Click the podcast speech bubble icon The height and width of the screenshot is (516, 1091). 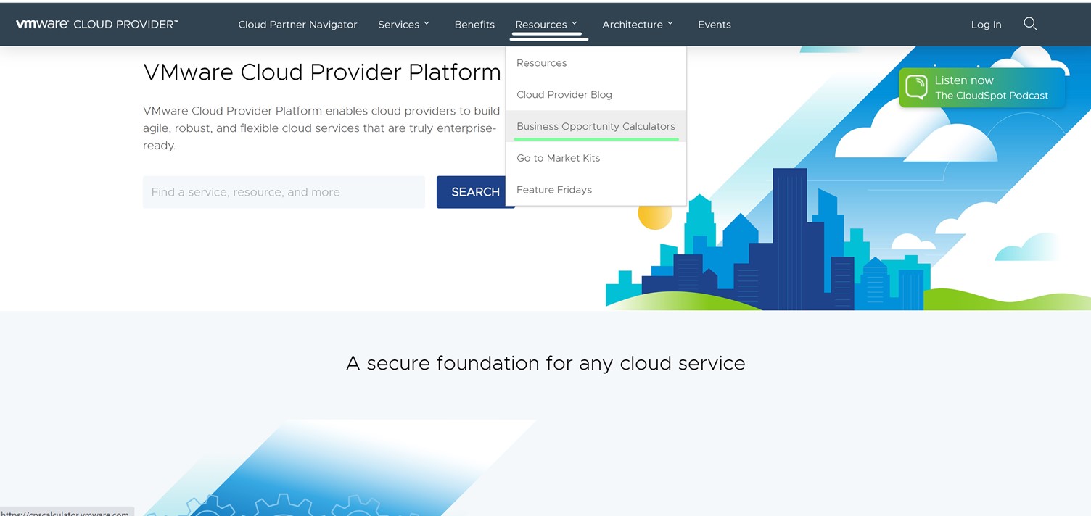(917, 88)
